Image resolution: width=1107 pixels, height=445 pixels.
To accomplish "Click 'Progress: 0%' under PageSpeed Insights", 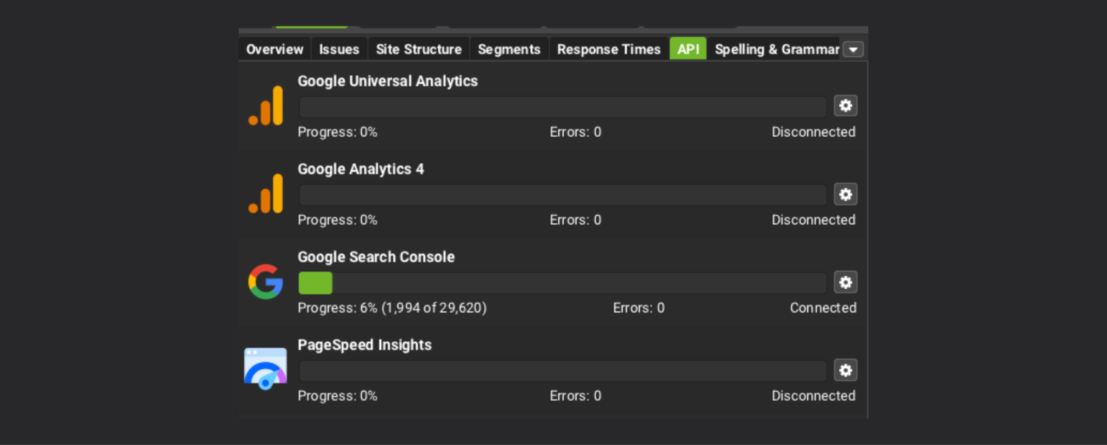I will [337, 396].
